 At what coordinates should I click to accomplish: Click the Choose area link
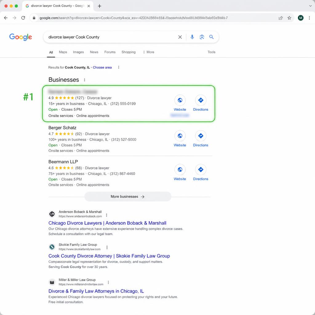pos(102,67)
